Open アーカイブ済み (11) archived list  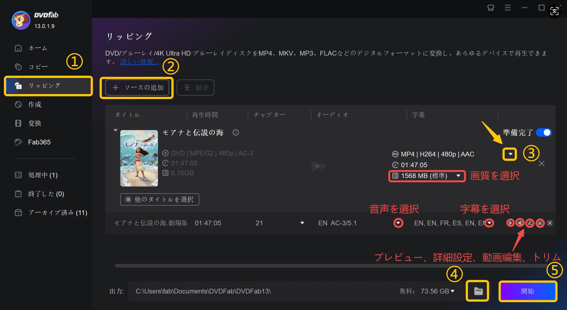point(51,213)
